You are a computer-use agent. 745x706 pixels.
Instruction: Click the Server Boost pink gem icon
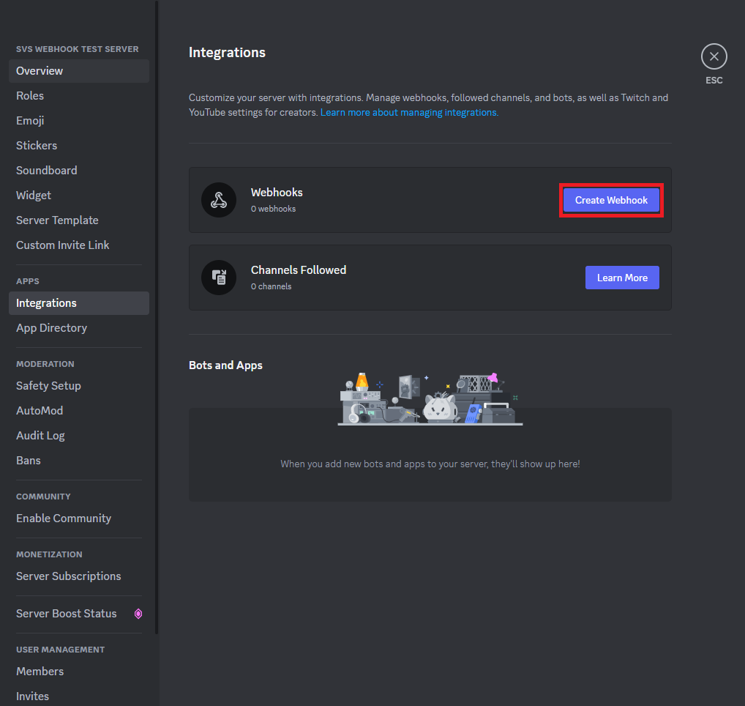tap(138, 614)
